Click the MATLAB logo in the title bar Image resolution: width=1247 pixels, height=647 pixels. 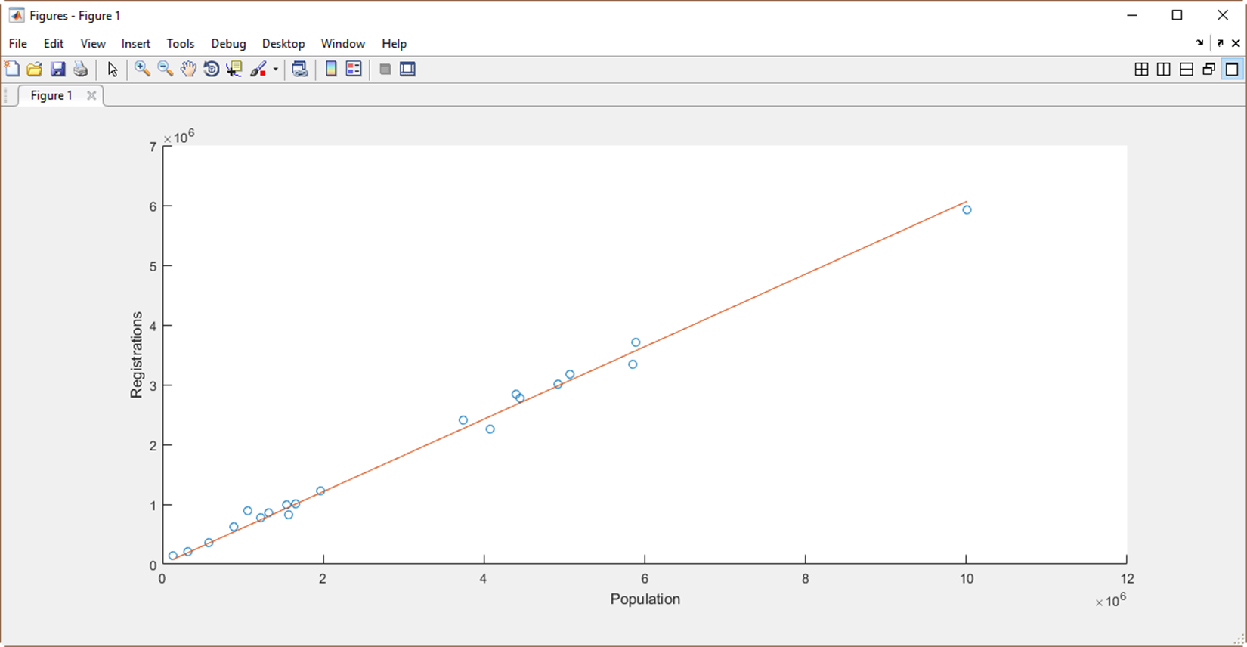(16, 15)
